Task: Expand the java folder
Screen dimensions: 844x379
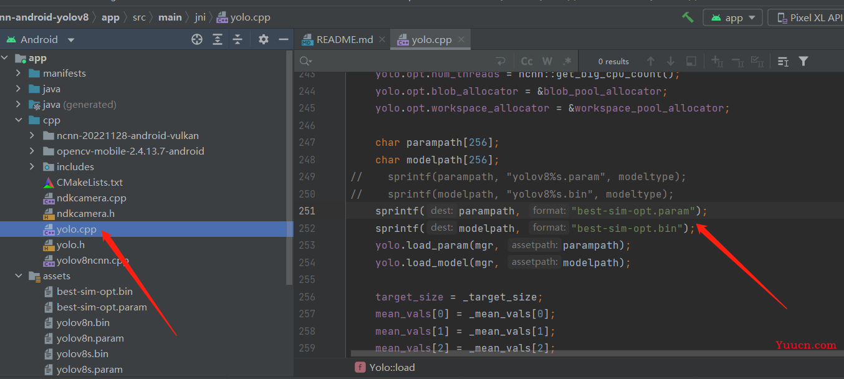Action: 19,89
